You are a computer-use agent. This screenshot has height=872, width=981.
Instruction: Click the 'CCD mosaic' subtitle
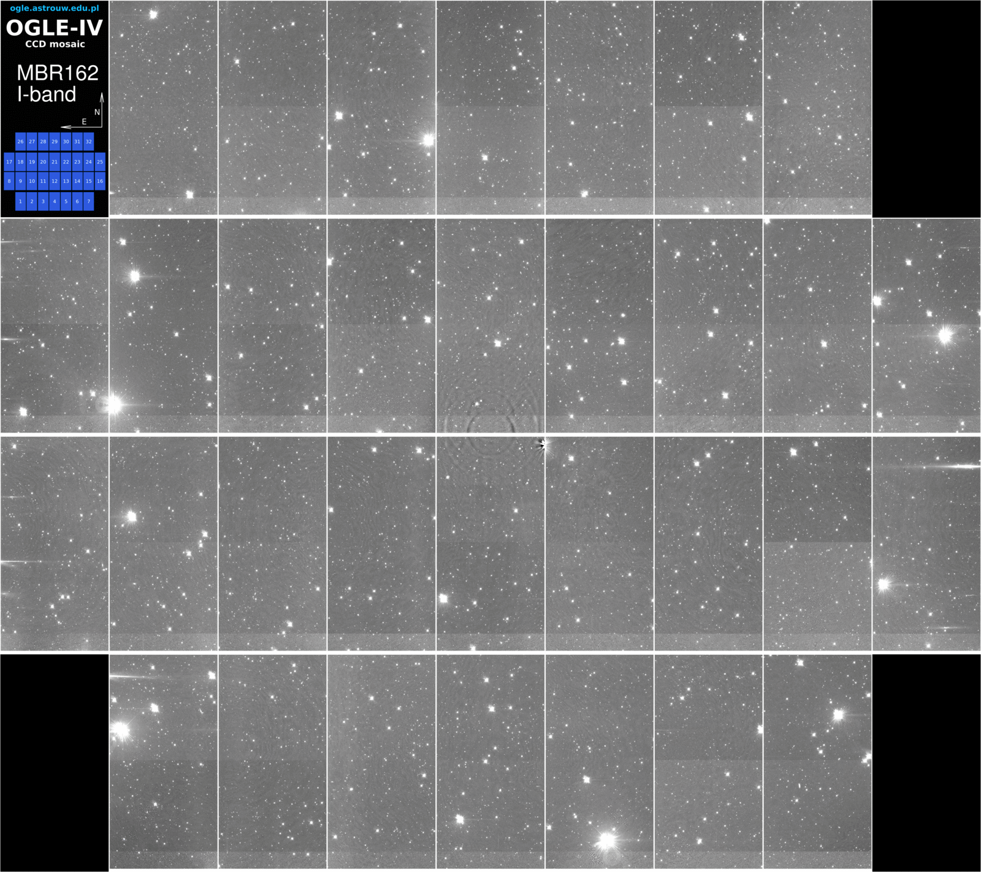55,44
